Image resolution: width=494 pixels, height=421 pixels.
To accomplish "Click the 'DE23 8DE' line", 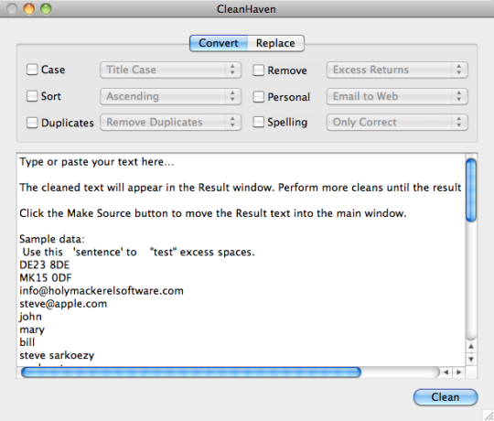I will coord(45,264).
